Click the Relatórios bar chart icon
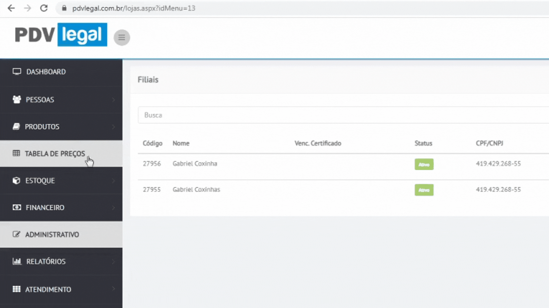Image resolution: width=549 pixels, height=308 pixels. point(17,261)
